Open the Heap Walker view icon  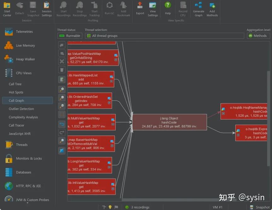[x=9, y=59]
